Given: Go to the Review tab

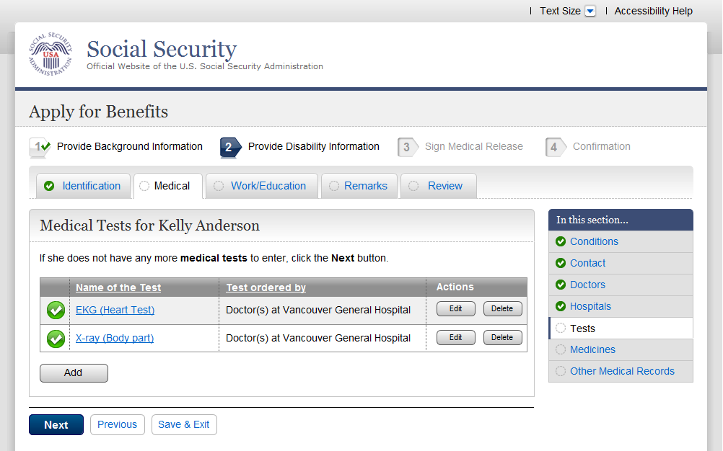Looking at the screenshot, I should coord(444,186).
